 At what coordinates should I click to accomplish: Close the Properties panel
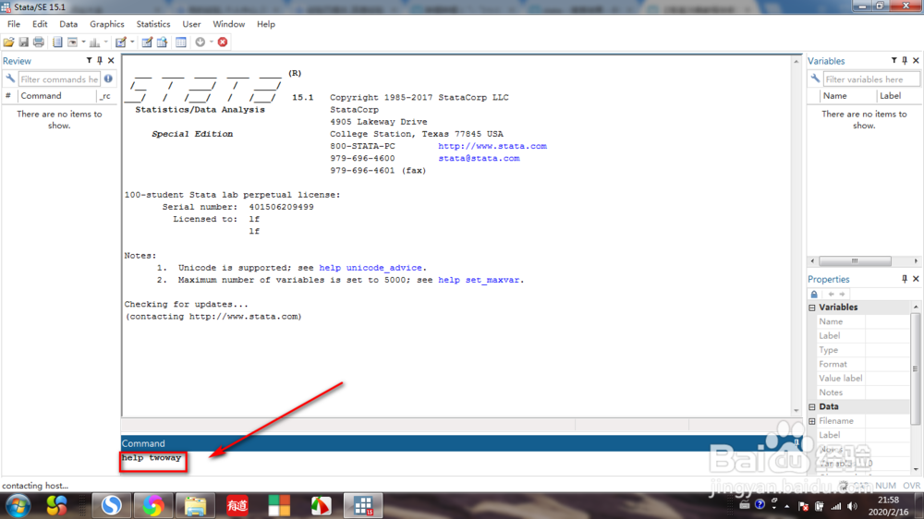click(916, 279)
